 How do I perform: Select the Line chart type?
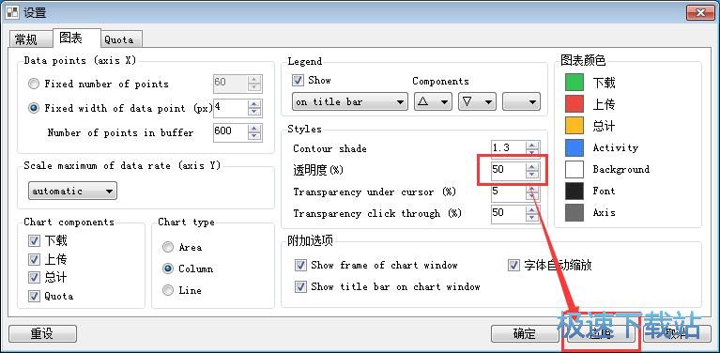click(168, 290)
